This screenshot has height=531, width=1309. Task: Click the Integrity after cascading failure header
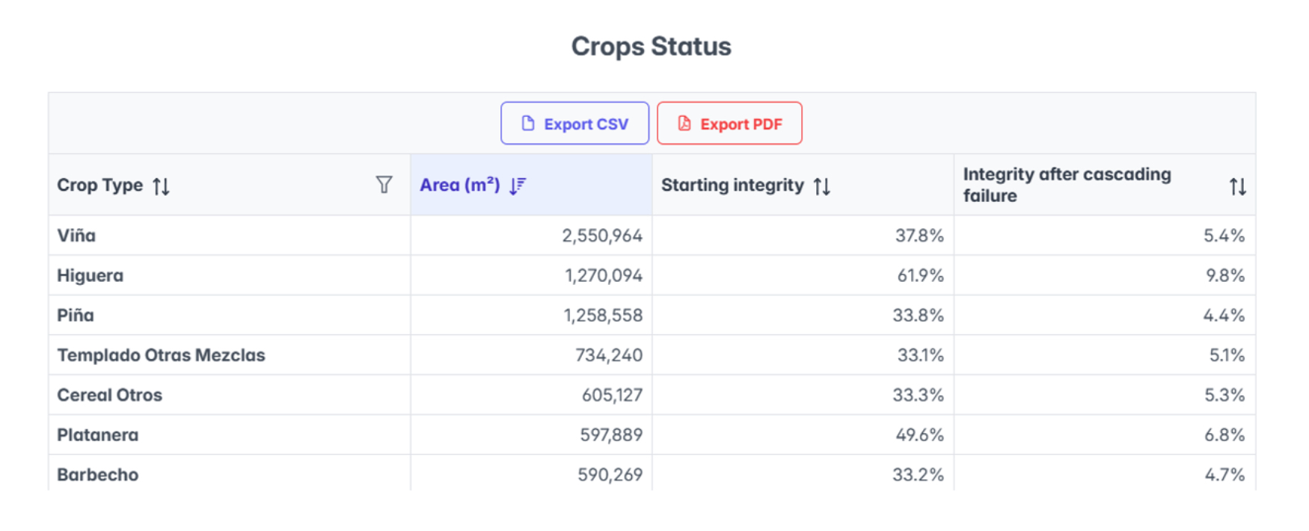pyautogui.click(x=1067, y=185)
